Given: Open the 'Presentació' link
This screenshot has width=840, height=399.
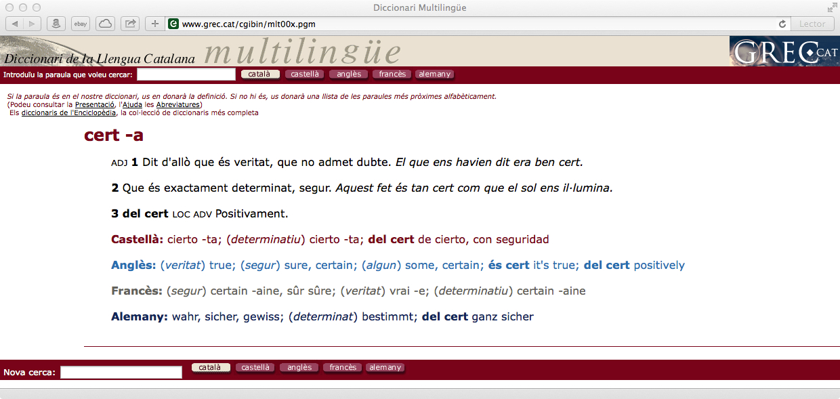Looking at the screenshot, I should click(93, 105).
